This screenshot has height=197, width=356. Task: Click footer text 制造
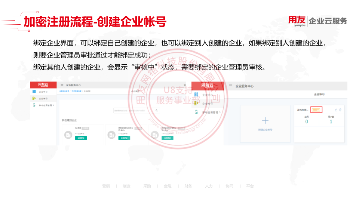tap(127, 186)
